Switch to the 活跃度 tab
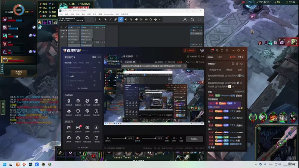Screen dimensions: 299x168 click(x=229, y=70)
